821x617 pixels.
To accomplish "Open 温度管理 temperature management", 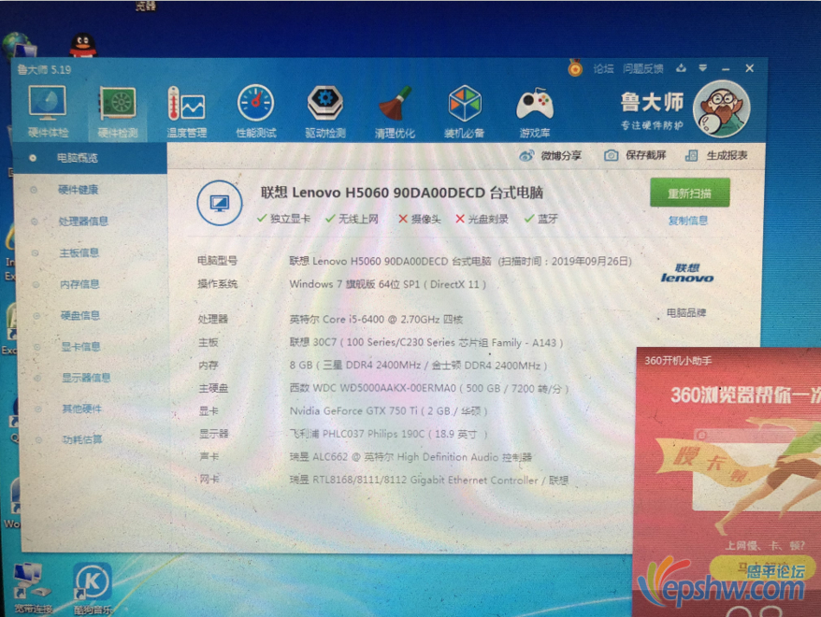I will coord(186,111).
